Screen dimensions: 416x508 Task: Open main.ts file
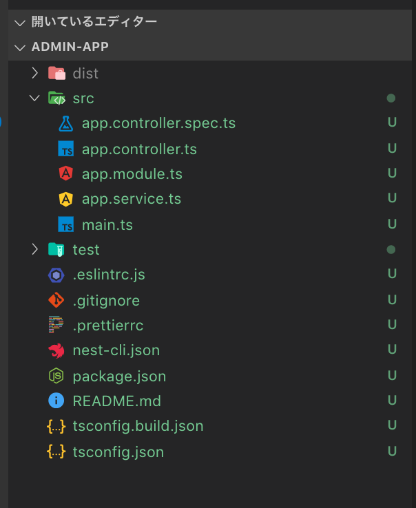click(107, 225)
